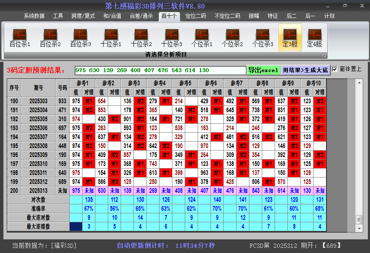Click the 导出excel button
370x253 pixels.
click(x=264, y=69)
